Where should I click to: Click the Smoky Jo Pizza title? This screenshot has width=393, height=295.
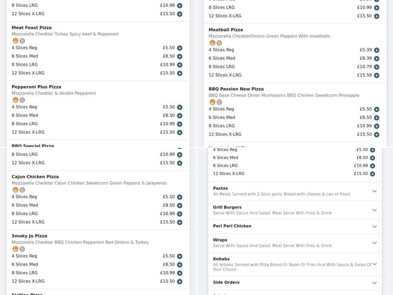(29, 236)
